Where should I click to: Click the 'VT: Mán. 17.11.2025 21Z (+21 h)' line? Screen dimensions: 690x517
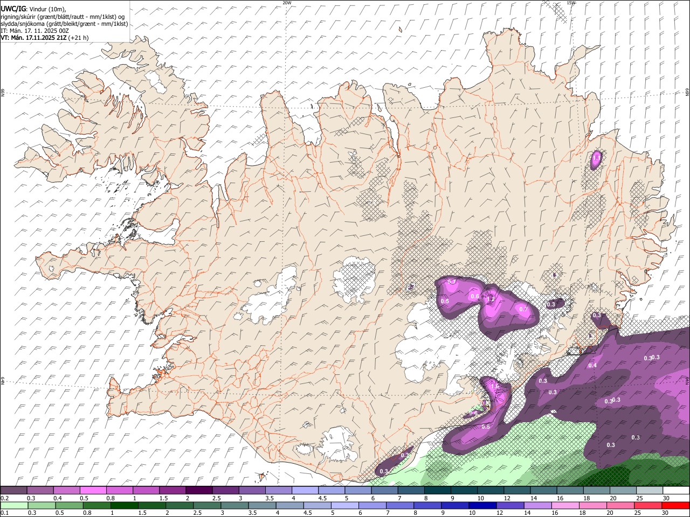pos(45,38)
